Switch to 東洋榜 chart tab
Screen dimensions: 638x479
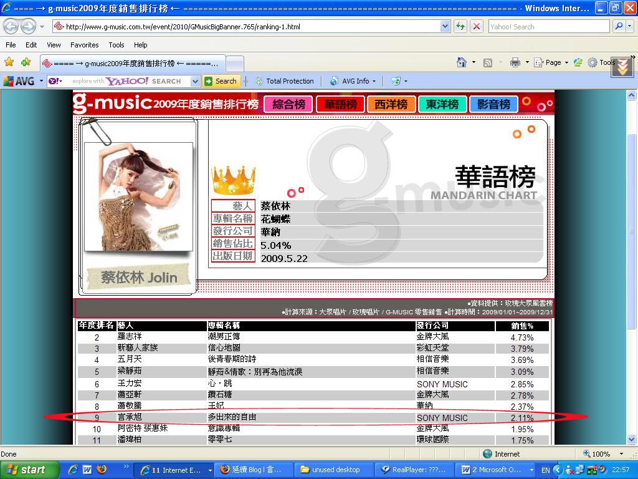(x=442, y=104)
